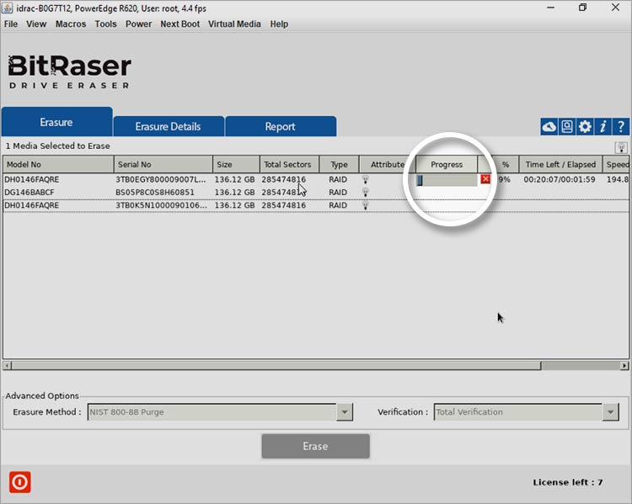Click the lightbulb attribute icon for DG146BABCF row
Image resolution: width=632 pixels, height=504 pixels.
tap(365, 193)
